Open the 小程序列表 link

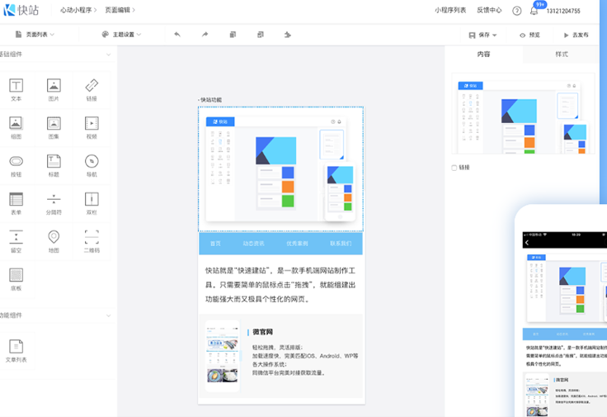tap(450, 11)
